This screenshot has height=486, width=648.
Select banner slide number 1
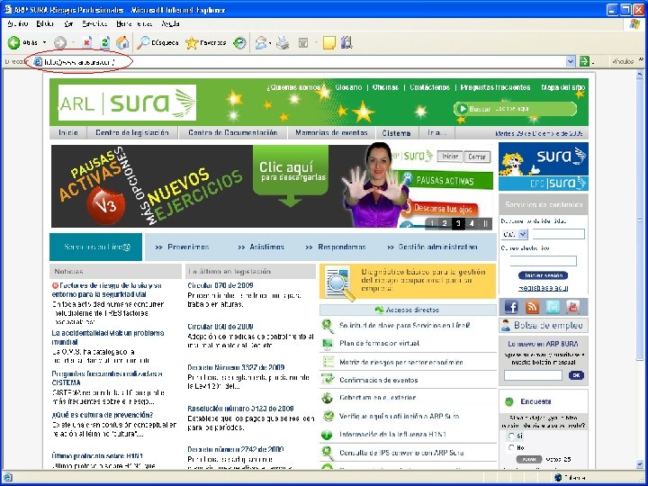click(x=432, y=223)
